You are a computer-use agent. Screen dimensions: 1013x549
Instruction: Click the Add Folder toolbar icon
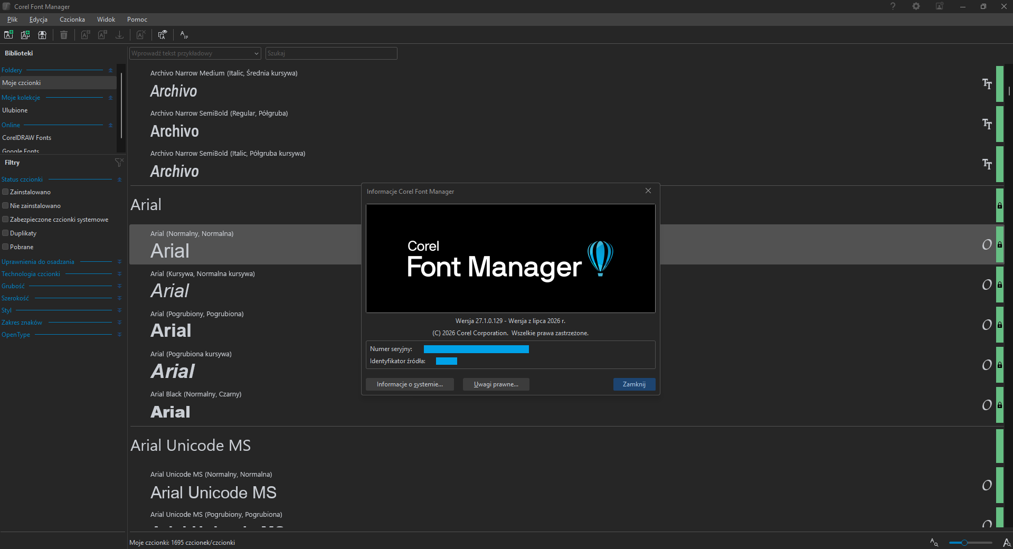(x=8, y=35)
